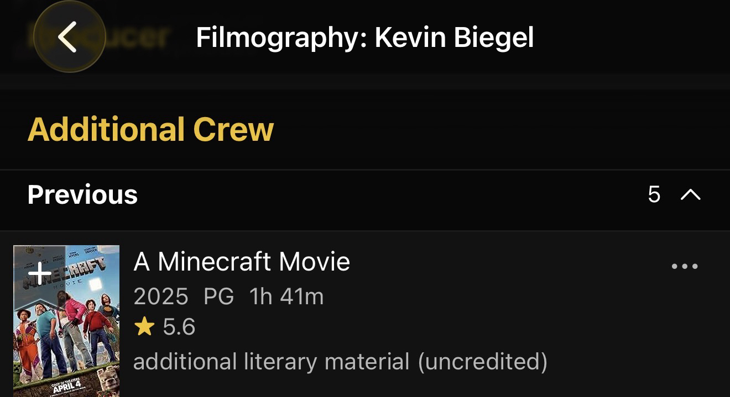Click the gold star rating icon

[x=144, y=327]
